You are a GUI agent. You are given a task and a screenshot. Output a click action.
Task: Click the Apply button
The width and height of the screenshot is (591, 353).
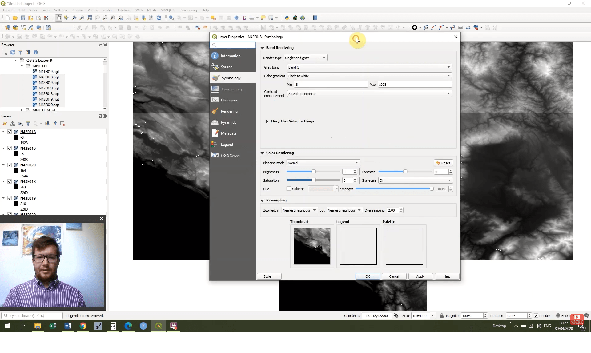coord(420,276)
